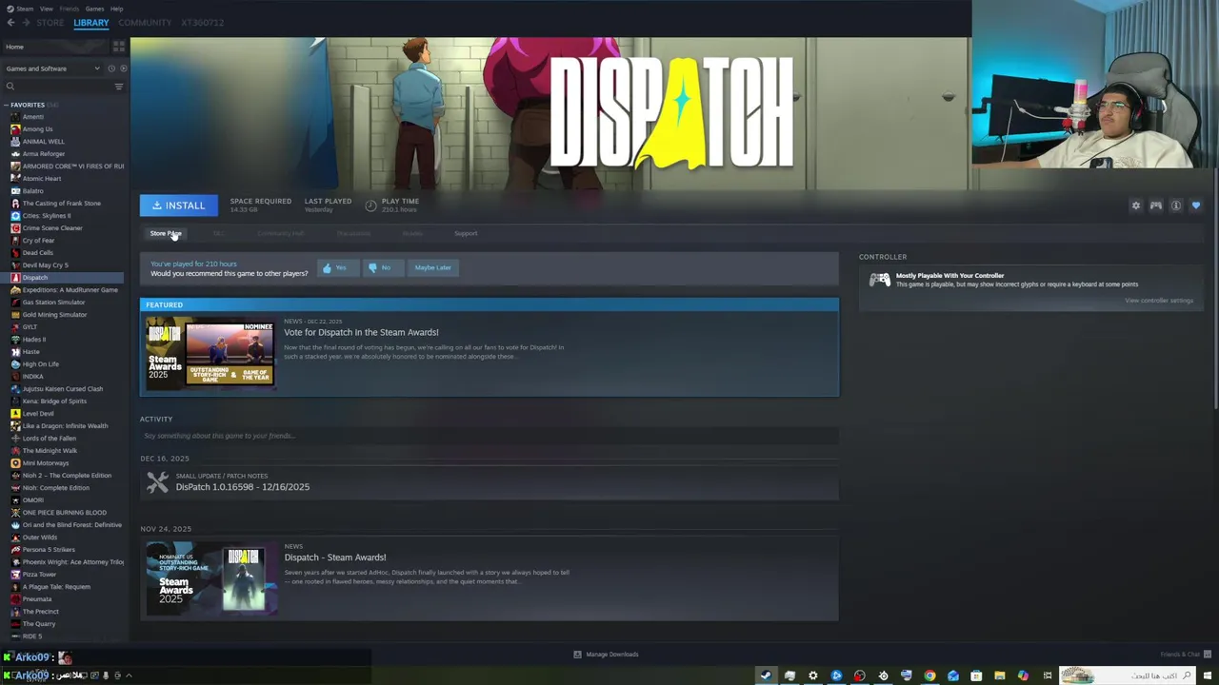Select The Quarry in the library

coord(39,624)
